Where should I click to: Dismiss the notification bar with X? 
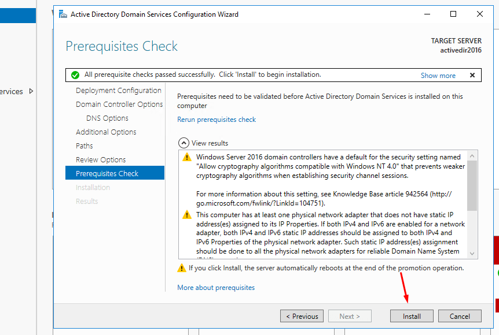[x=472, y=75]
